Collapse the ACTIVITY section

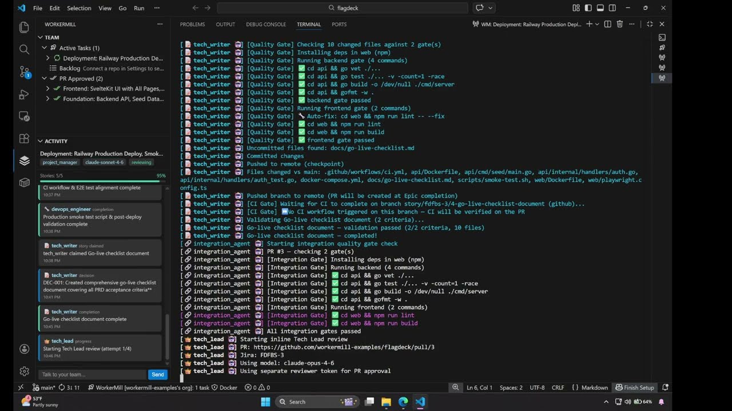pyautogui.click(x=41, y=141)
